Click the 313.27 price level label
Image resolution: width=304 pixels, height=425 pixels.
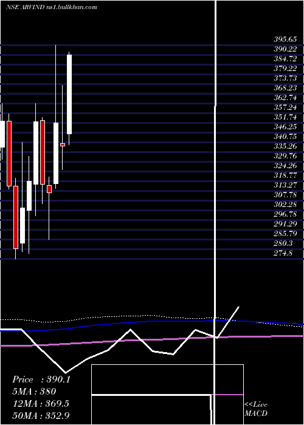pos(285,185)
